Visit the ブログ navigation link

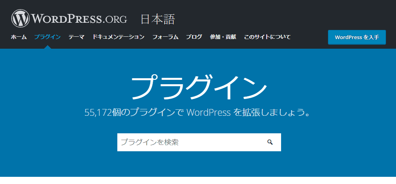point(194,37)
